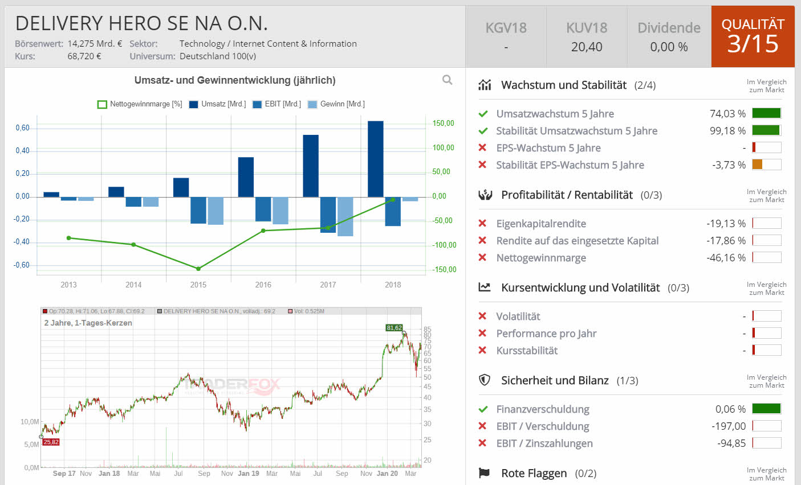Click red cross beside Nettogewinnmarge
801x485 pixels.
[x=482, y=258]
